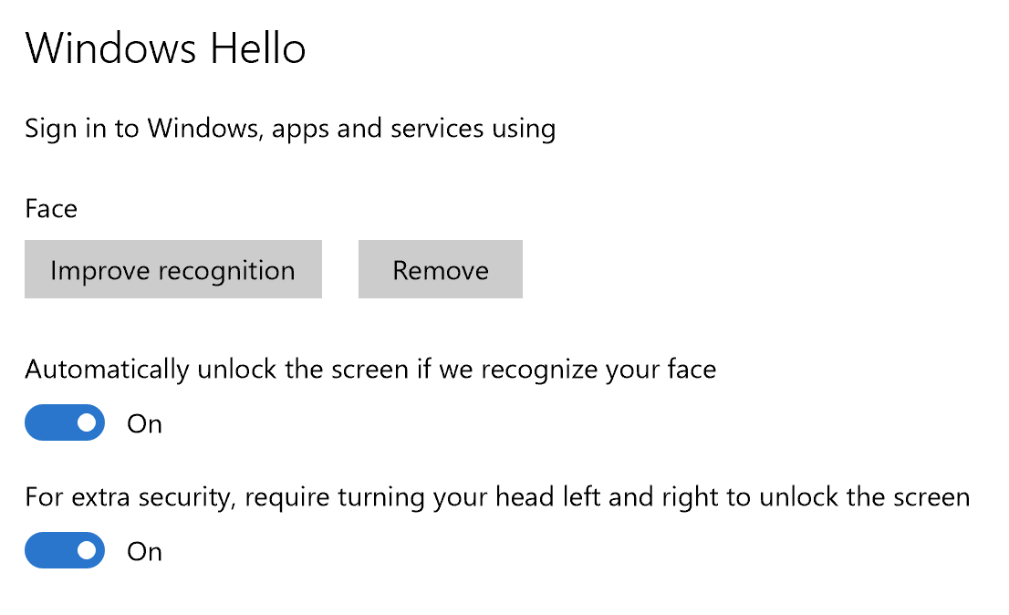Viewport: 1009px width, 615px height.
Task: Toggle off automatic screen unlock when face recognized
Action: (64, 422)
